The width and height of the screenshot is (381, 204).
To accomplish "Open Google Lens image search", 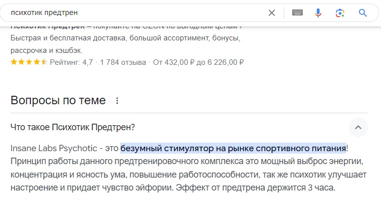I will [x=340, y=12].
